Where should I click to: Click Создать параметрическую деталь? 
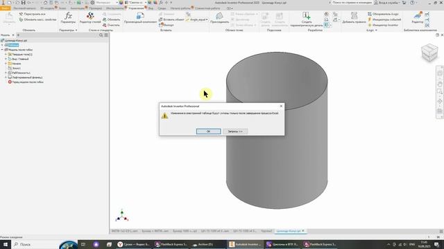(x=307, y=19)
